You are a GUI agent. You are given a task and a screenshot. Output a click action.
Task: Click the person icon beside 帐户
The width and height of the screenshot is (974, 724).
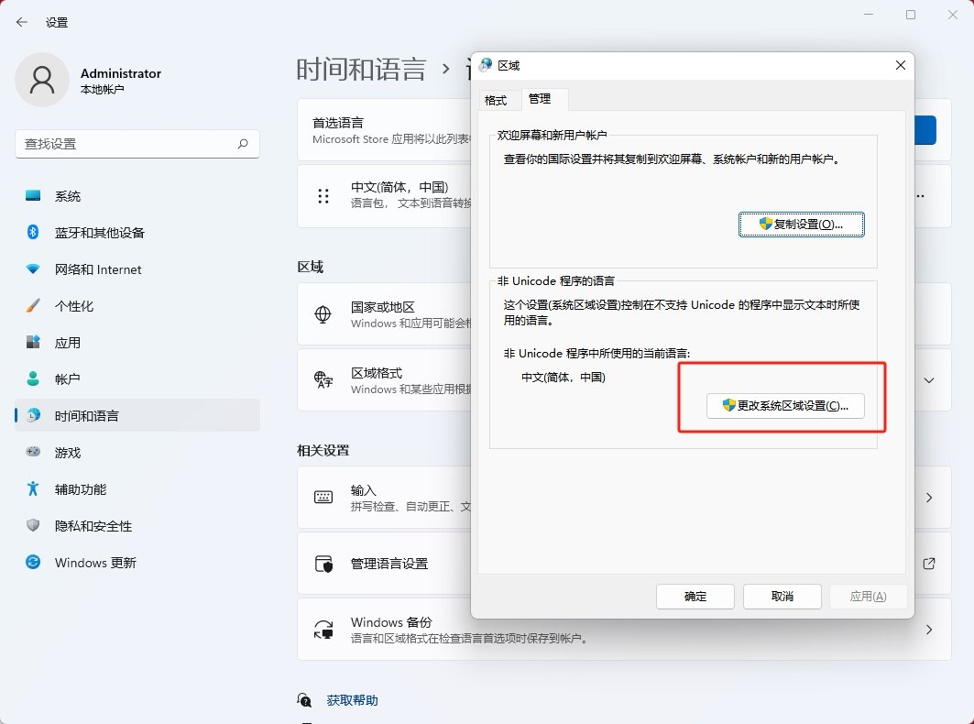point(33,378)
